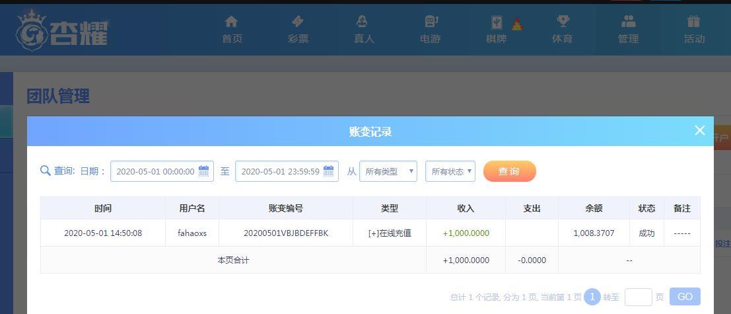
Task: Click the people icon above 管理
Action: (x=629, y=21)
